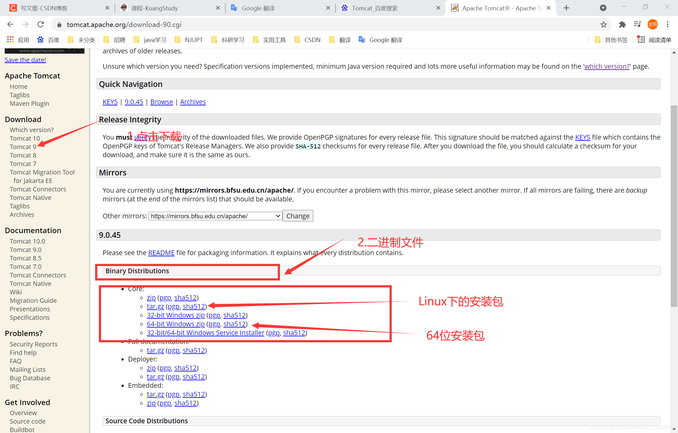This screenshot has height=433, width=678.
Task: Open the 百度 bookmark
Action: click(x=48, y=40)
